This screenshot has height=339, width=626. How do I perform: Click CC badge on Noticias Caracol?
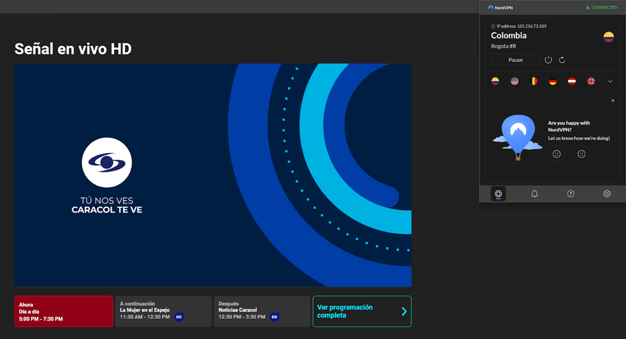pyautogui.click(x=274, y=317)
